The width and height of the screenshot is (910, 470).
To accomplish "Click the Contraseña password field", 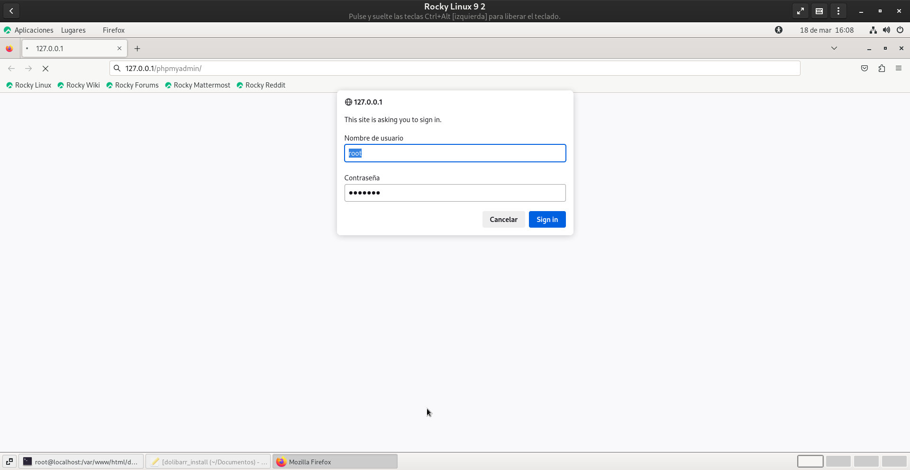I will coord(455,193).
